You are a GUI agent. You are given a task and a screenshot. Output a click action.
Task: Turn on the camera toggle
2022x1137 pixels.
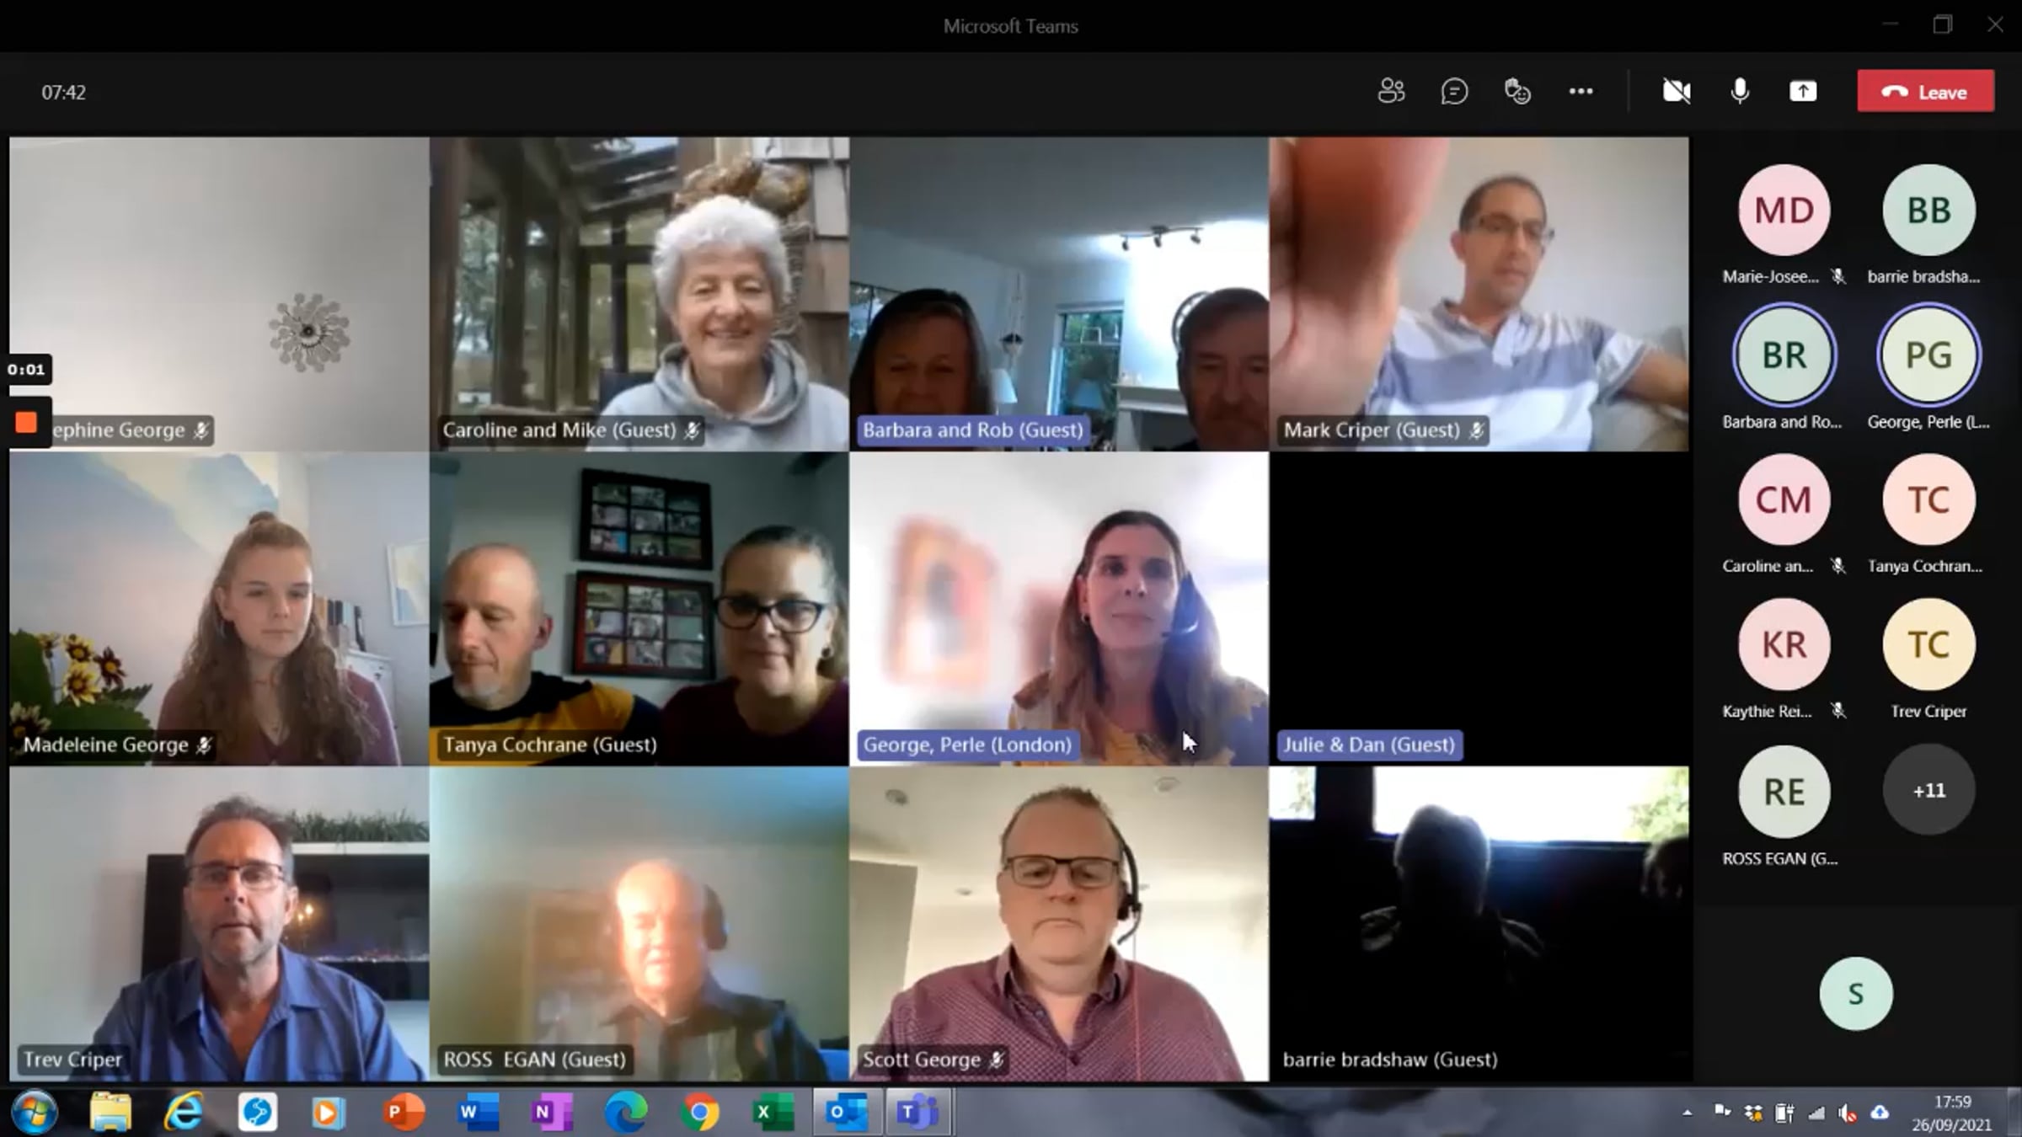(1677, 91)
